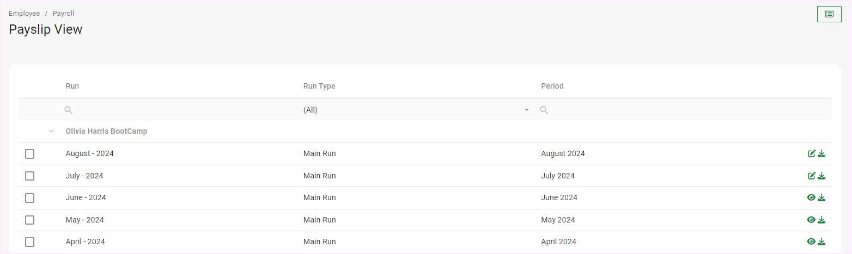Focus the Period search filter field
Image resolution: width=852 pixels, height=254 pixels.
point(681,110)
